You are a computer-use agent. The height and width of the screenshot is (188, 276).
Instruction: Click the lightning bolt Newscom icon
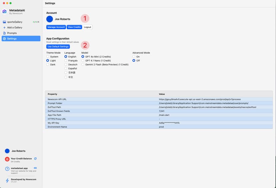tap(7, 180)
